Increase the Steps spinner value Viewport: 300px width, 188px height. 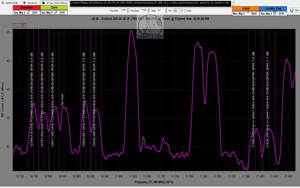pyautogui.click(x=166, y=10)
